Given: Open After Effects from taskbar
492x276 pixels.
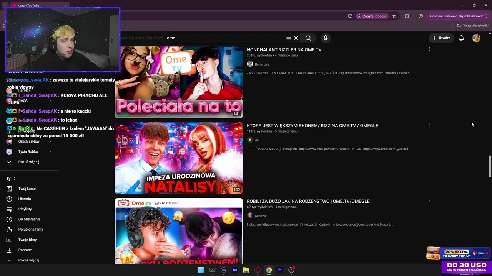Looking at the screenshot, I should coord(235,270).
